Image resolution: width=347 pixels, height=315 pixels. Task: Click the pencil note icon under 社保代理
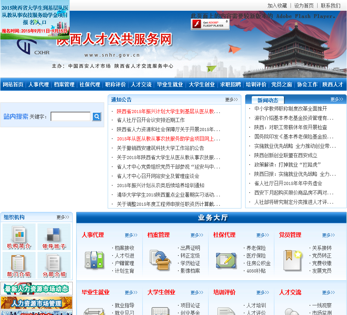point(226,260)
